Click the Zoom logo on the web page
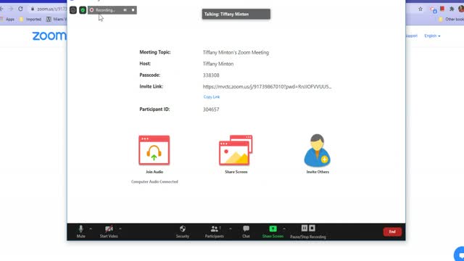The image size is (464, 261). pyautogui.click(x=49, y=36)
